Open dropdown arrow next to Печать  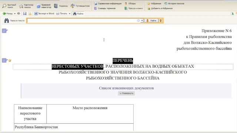point(70,14)
